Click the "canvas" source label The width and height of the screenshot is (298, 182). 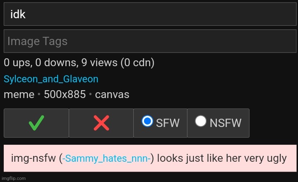tap(112, 94)
